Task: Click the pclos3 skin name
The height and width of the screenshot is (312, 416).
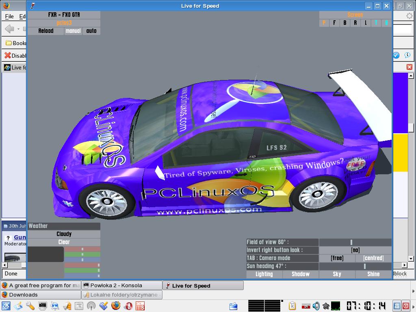Action: pyautogui.click(x=64, y=23)
